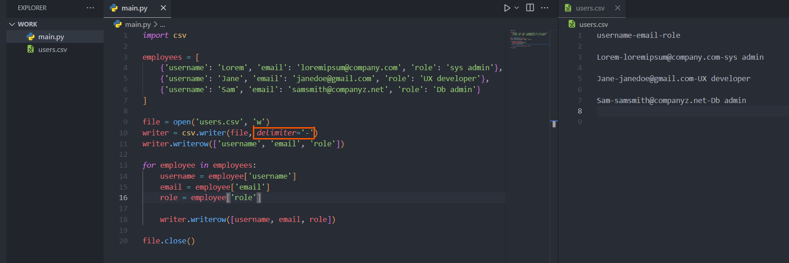This screenshot has height=263, width=789.
Task: Close the users.csv tab
Action: pos(617,8)
